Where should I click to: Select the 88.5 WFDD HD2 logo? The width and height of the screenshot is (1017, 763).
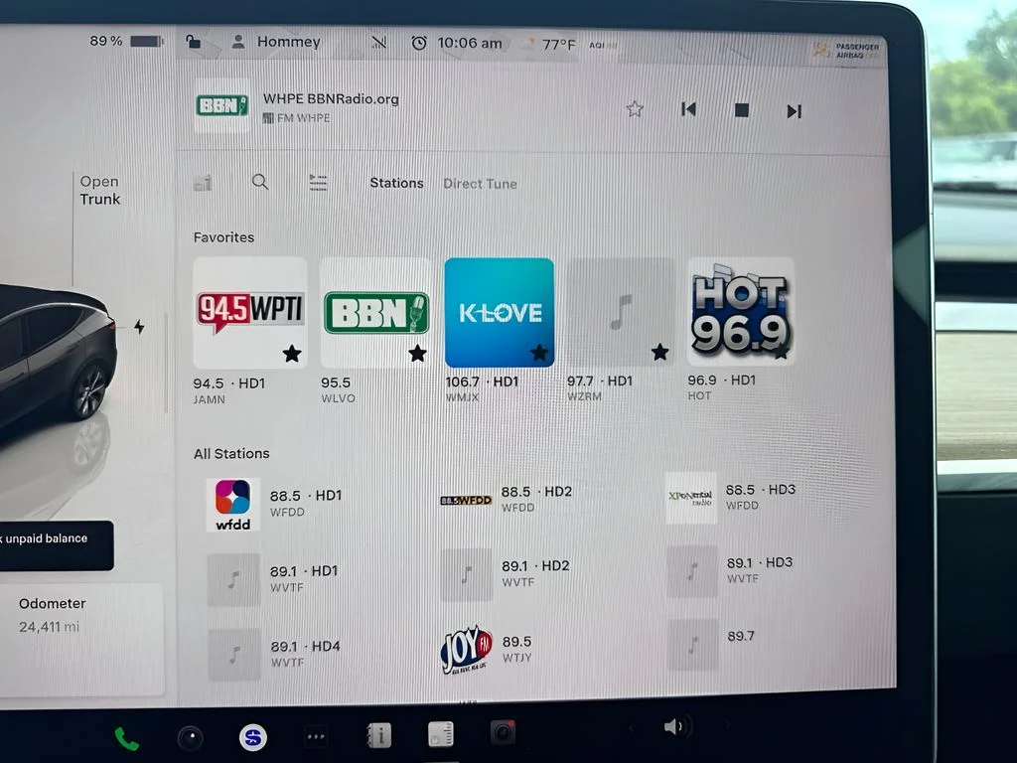pos(466,501)
